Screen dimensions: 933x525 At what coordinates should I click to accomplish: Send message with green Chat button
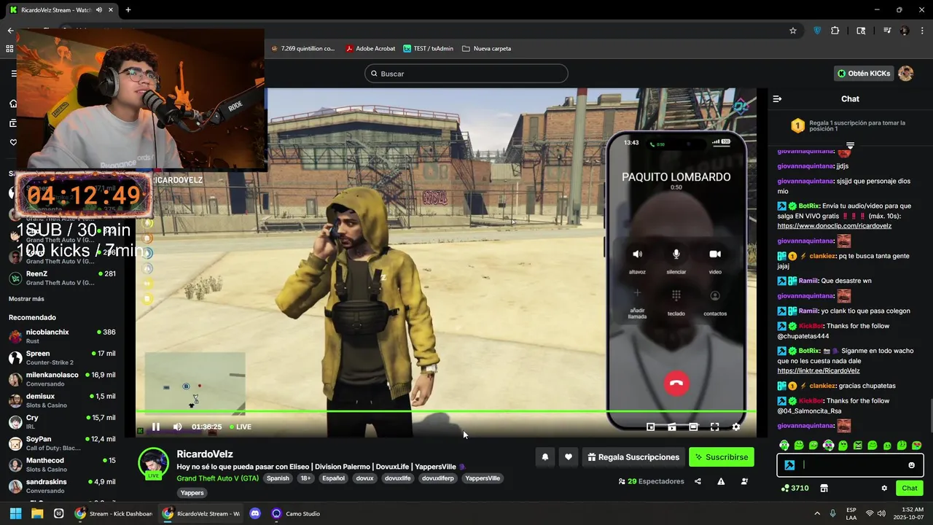(x=910, y=488)
